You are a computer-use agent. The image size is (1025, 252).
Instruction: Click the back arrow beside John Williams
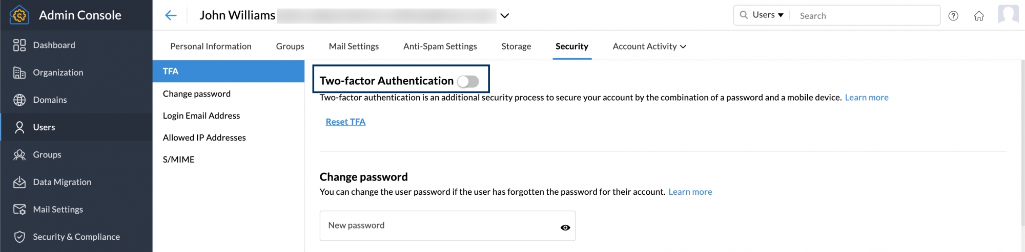tap(171, 15)
